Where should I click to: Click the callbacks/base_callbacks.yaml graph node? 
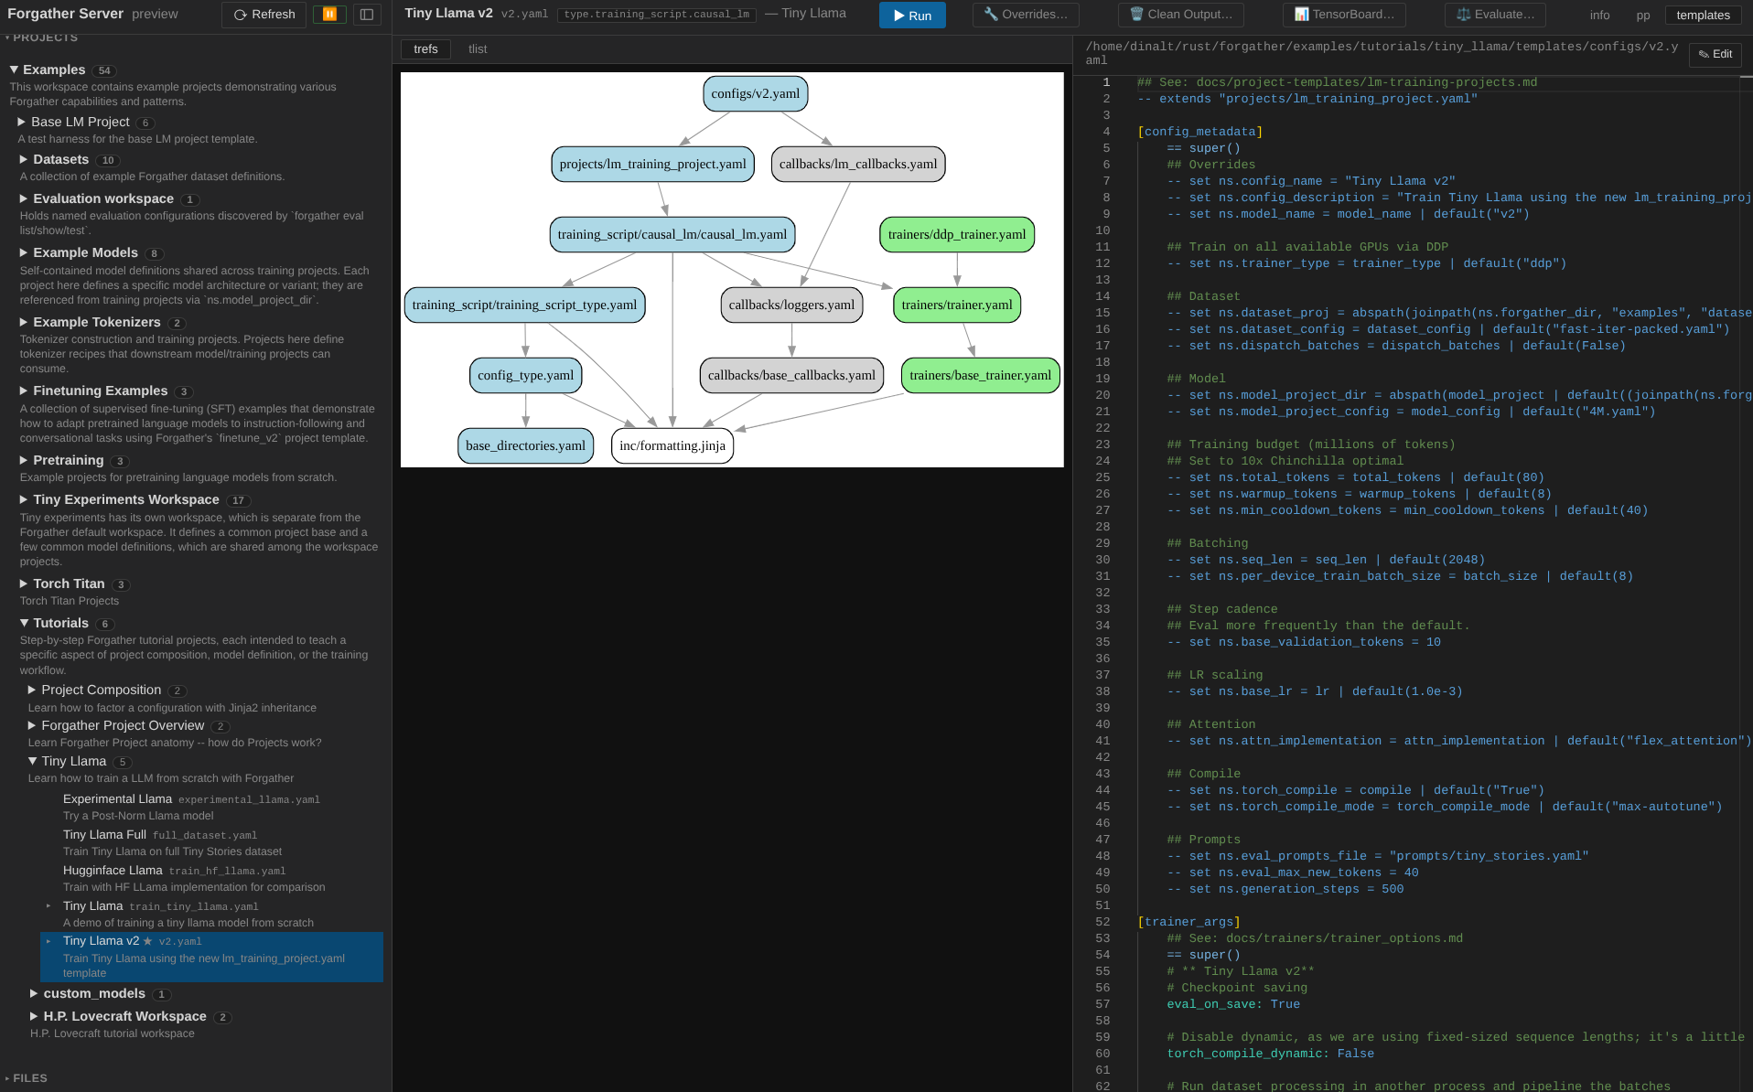pos(791,375)
